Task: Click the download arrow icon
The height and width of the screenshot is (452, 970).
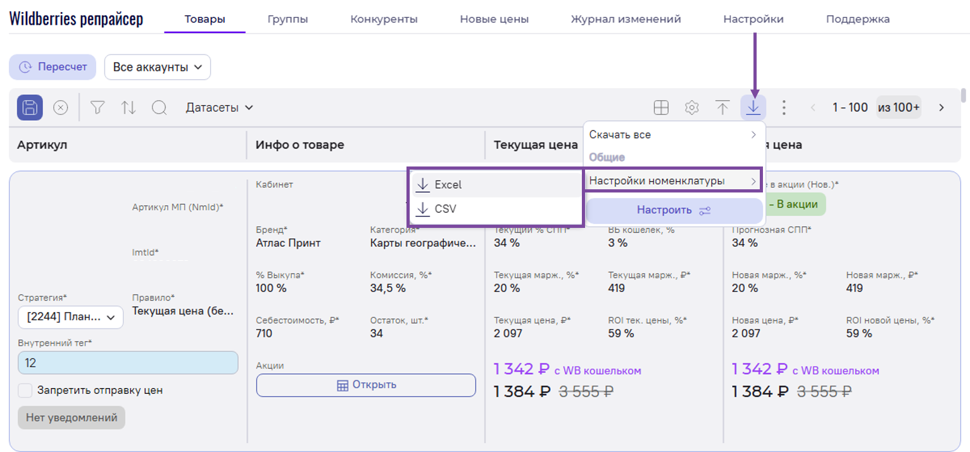Action: [x=753, y=108]
